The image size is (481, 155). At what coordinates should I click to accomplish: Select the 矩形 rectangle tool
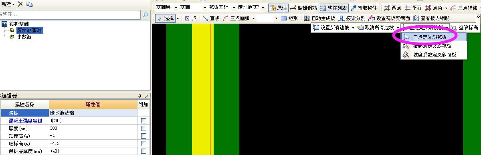(289, 18)
